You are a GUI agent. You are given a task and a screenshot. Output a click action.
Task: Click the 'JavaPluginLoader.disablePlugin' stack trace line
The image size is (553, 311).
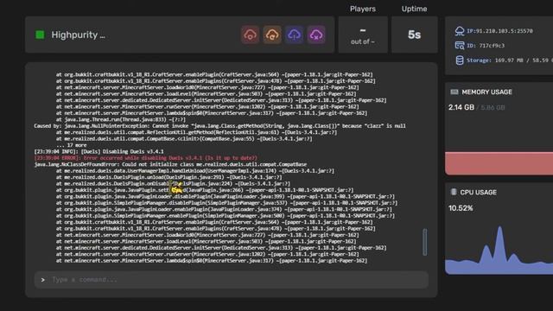(x=225, y=196)
